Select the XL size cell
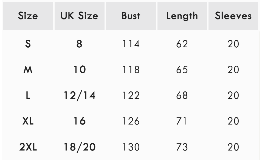The height and width of the screenshot is (162, 262). pos(28,121)
